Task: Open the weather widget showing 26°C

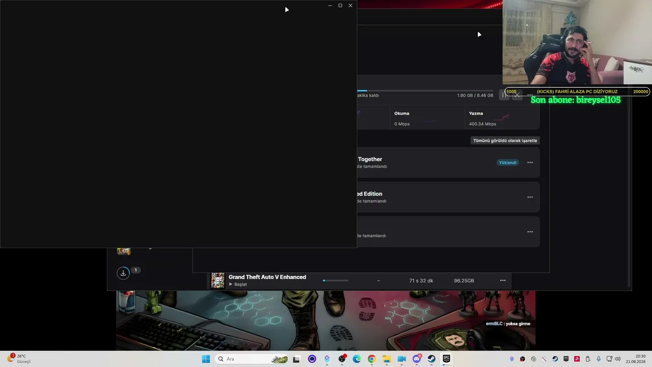Action: coord(20,359)
